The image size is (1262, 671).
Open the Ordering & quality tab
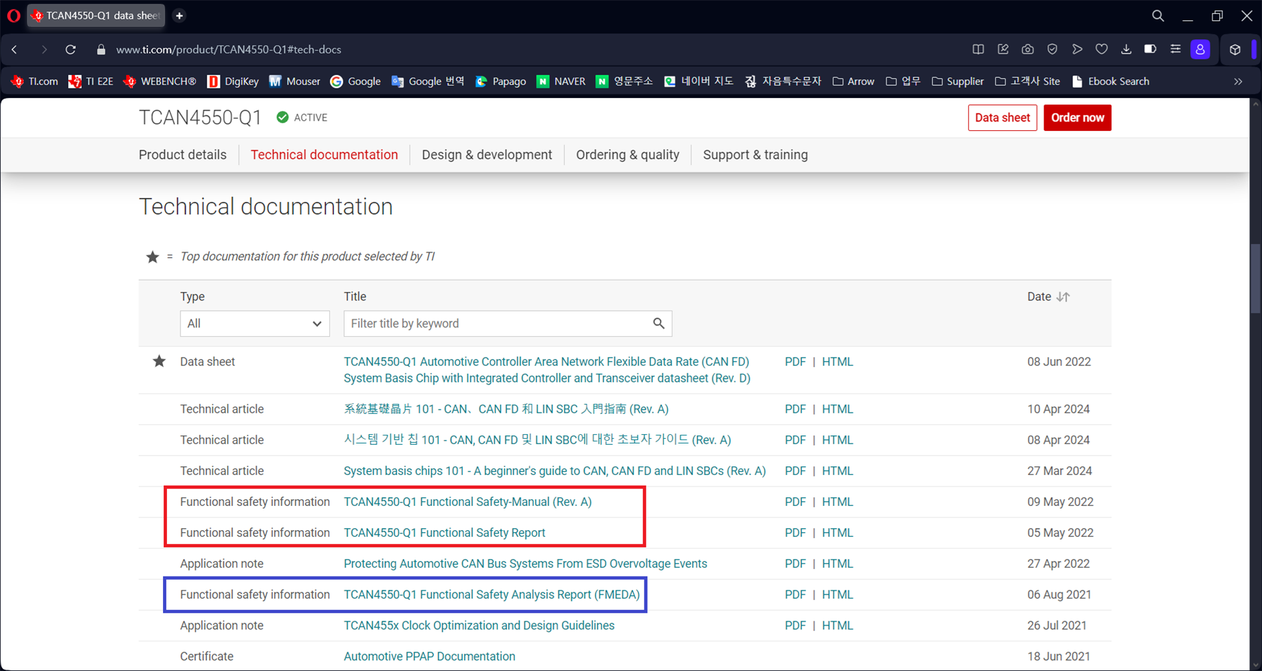tap(628, 155)
